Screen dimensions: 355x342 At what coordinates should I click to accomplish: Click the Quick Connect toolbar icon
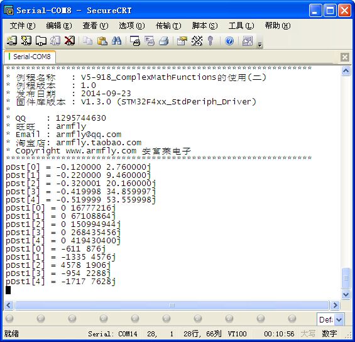26,41
